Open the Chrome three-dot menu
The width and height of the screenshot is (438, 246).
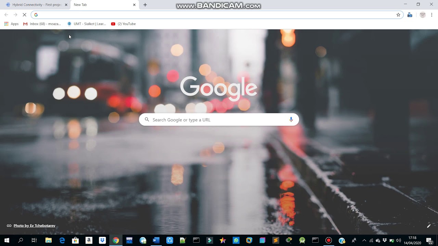tap(432, 15)
